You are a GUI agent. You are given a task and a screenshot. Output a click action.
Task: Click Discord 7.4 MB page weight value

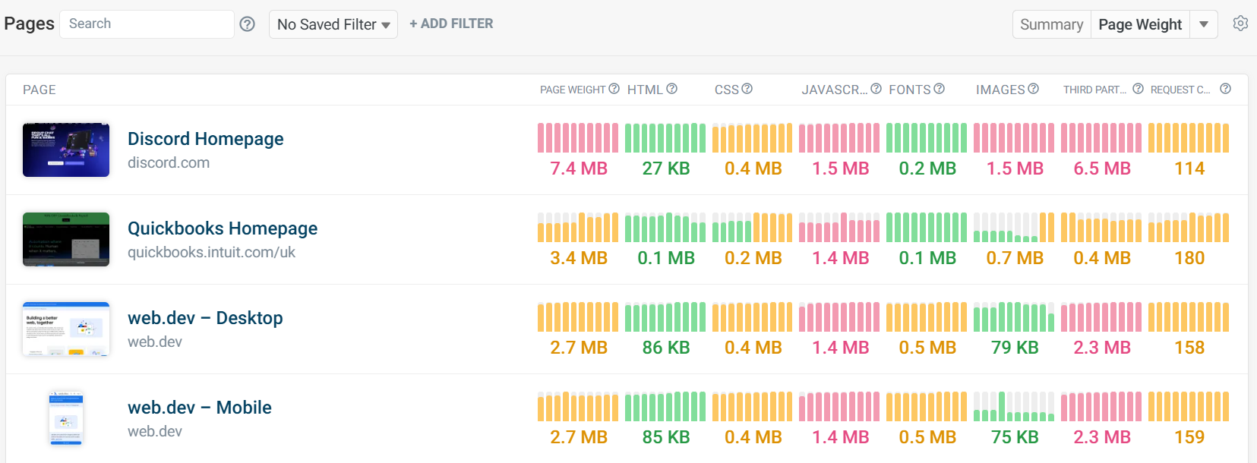click(579, 169)
